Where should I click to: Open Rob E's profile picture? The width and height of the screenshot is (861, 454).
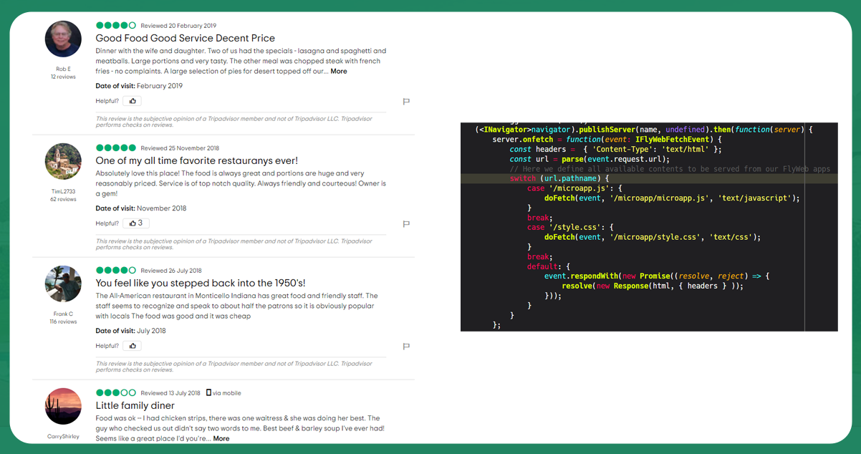pyautogui.click(x=63, y=39)
